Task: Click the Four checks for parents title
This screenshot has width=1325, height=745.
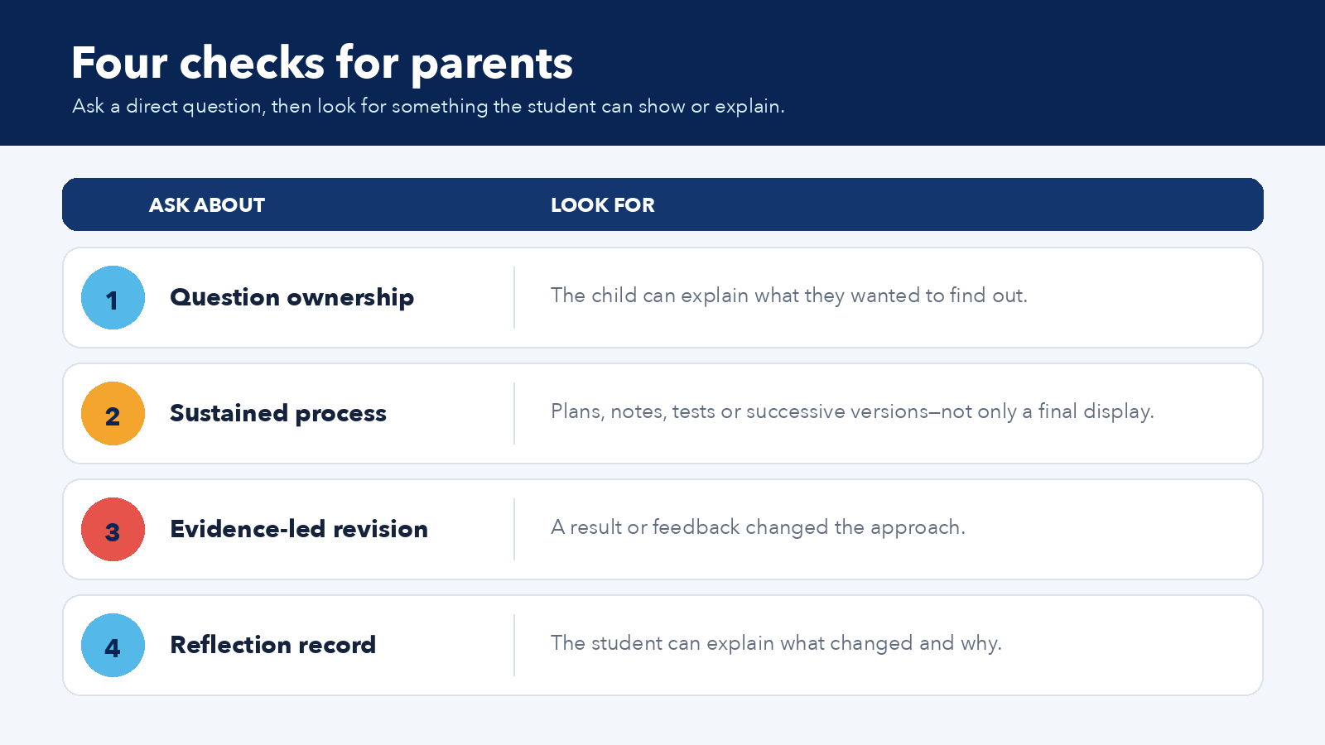Action: click(322, 63)
